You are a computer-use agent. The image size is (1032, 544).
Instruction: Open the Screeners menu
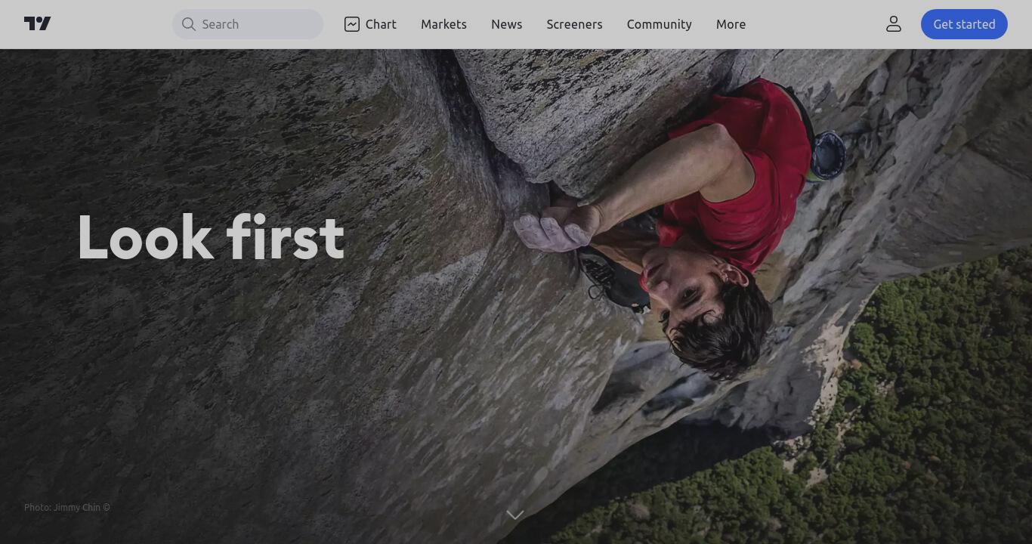574,24
